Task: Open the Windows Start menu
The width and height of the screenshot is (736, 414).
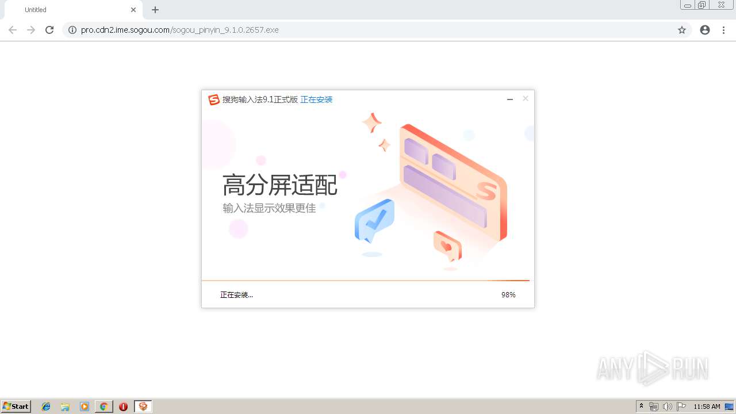Action: pos(16,406)
